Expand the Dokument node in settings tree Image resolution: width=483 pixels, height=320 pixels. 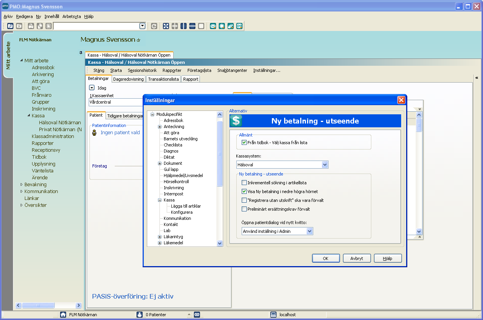tap(160, 163)
